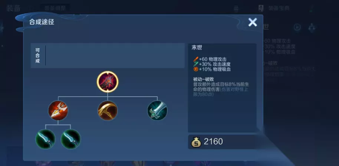The width and height of the screenshot is (339, 166).
Task: Close the 合成途径 dialog
Action: pos(253,22)
